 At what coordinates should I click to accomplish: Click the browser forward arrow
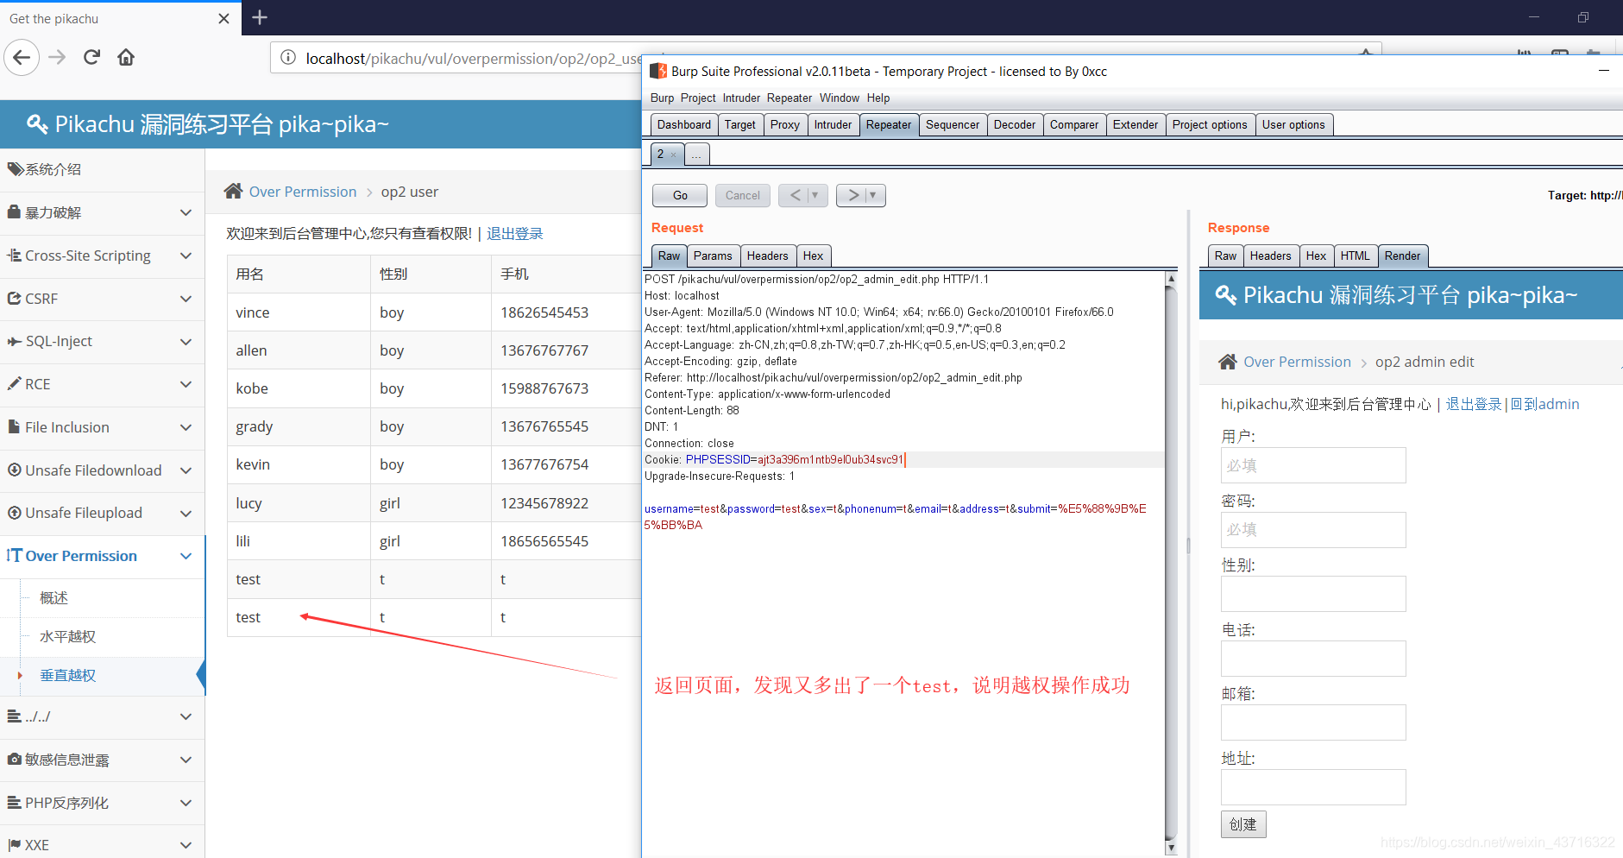click(x=57, y=58)
